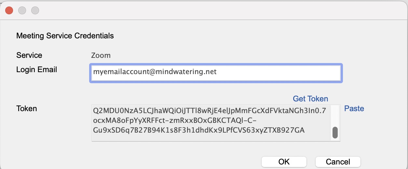408x169 pixels.
Task: Confirm credentials with the OK button
Action: pyautogui.click(x=284, y=162)
